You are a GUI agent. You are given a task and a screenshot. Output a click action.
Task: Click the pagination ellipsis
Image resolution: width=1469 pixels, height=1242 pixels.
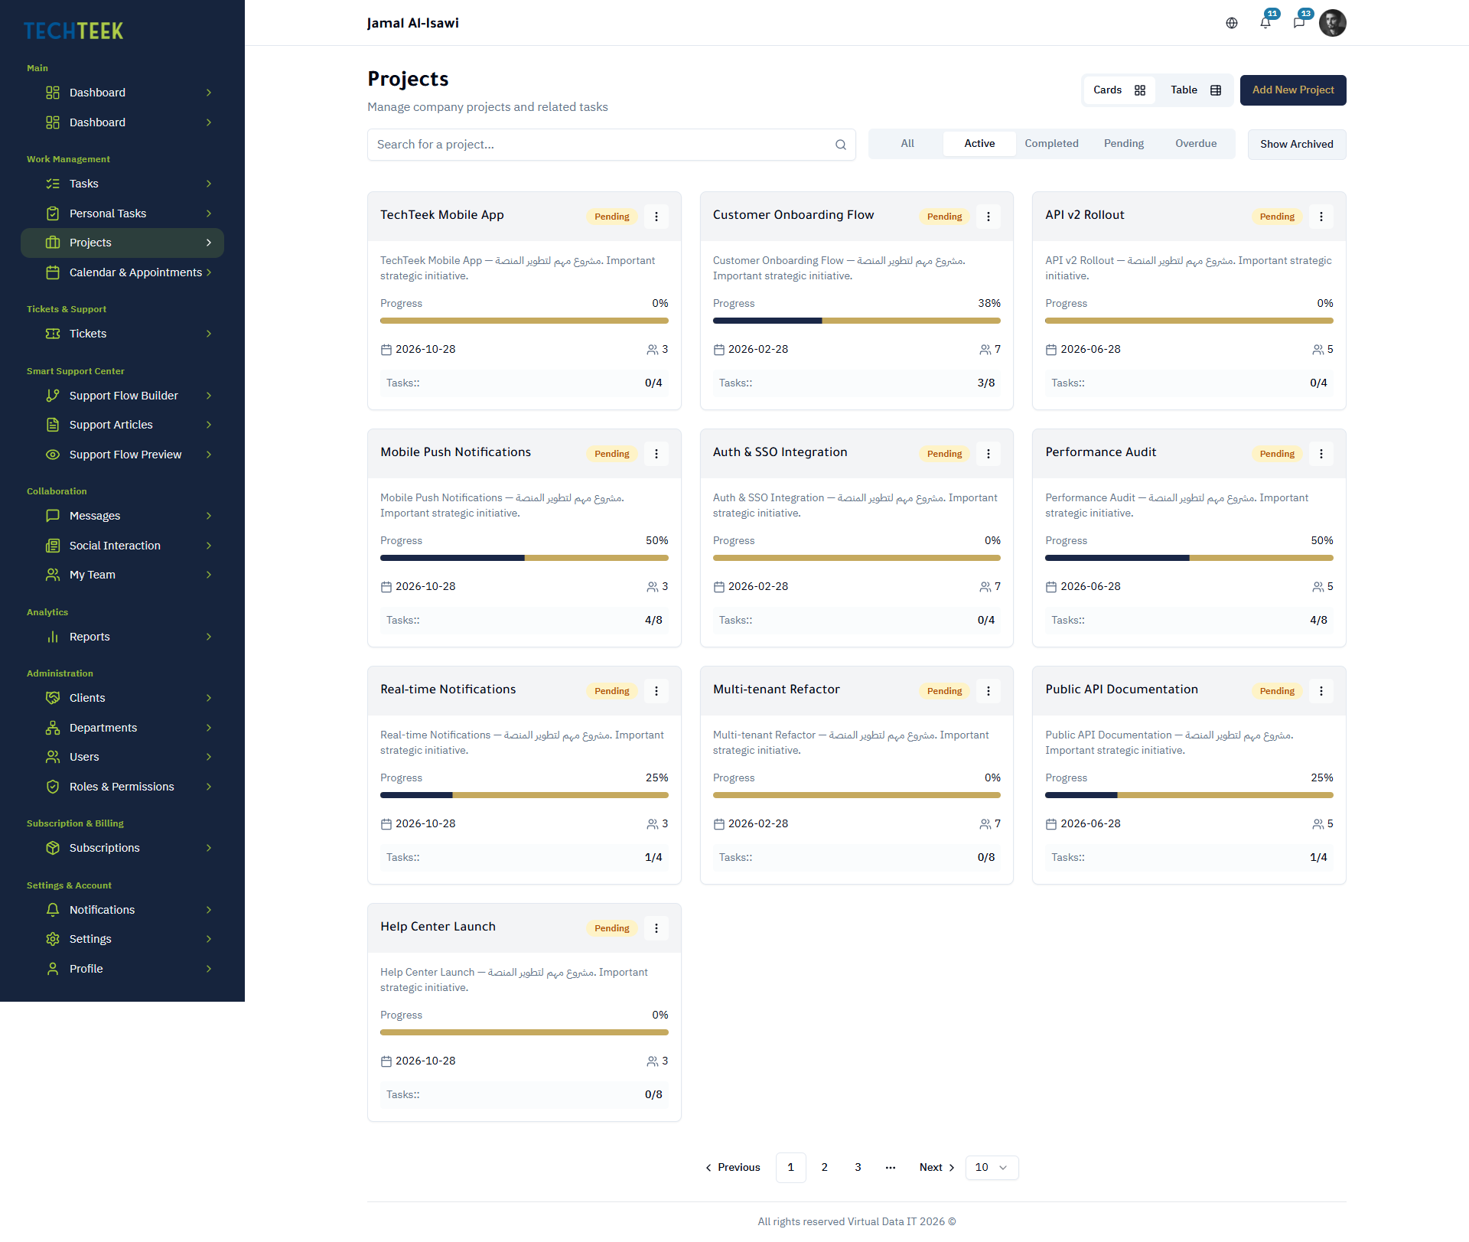point(891,1168)
